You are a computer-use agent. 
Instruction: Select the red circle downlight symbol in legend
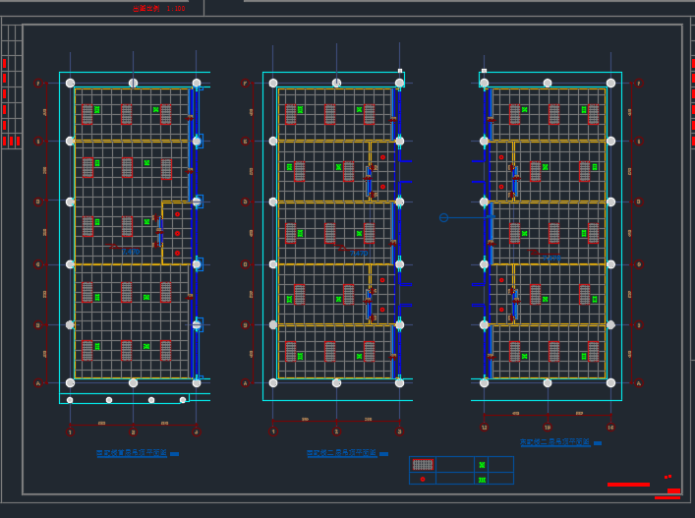[423, 479]
